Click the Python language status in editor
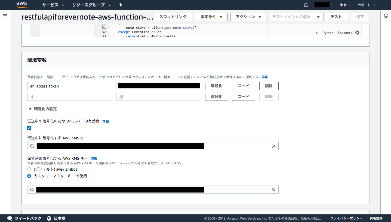 coord(328,33)
